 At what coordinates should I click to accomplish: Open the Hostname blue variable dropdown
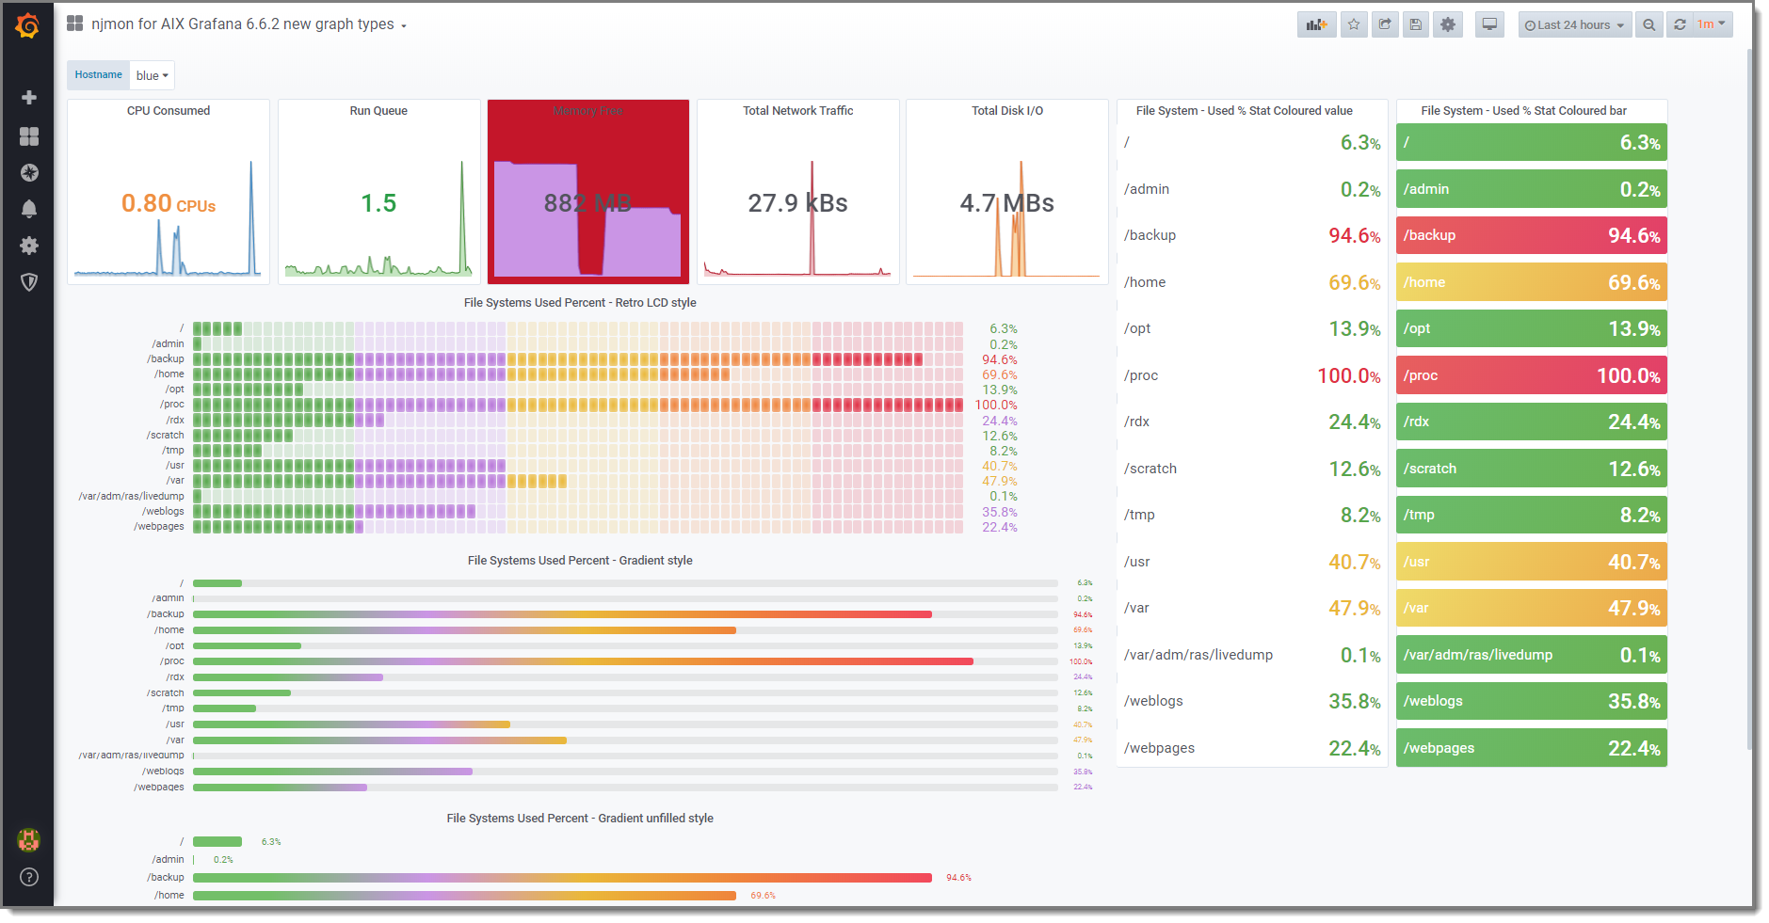[152, 75]
